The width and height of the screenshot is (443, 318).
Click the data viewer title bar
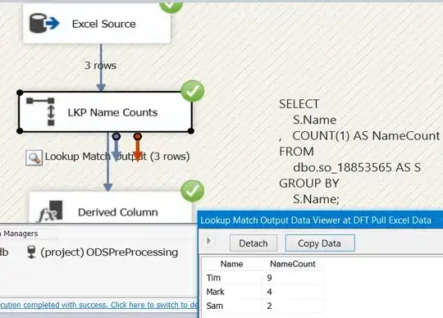(x=321, y=220)
